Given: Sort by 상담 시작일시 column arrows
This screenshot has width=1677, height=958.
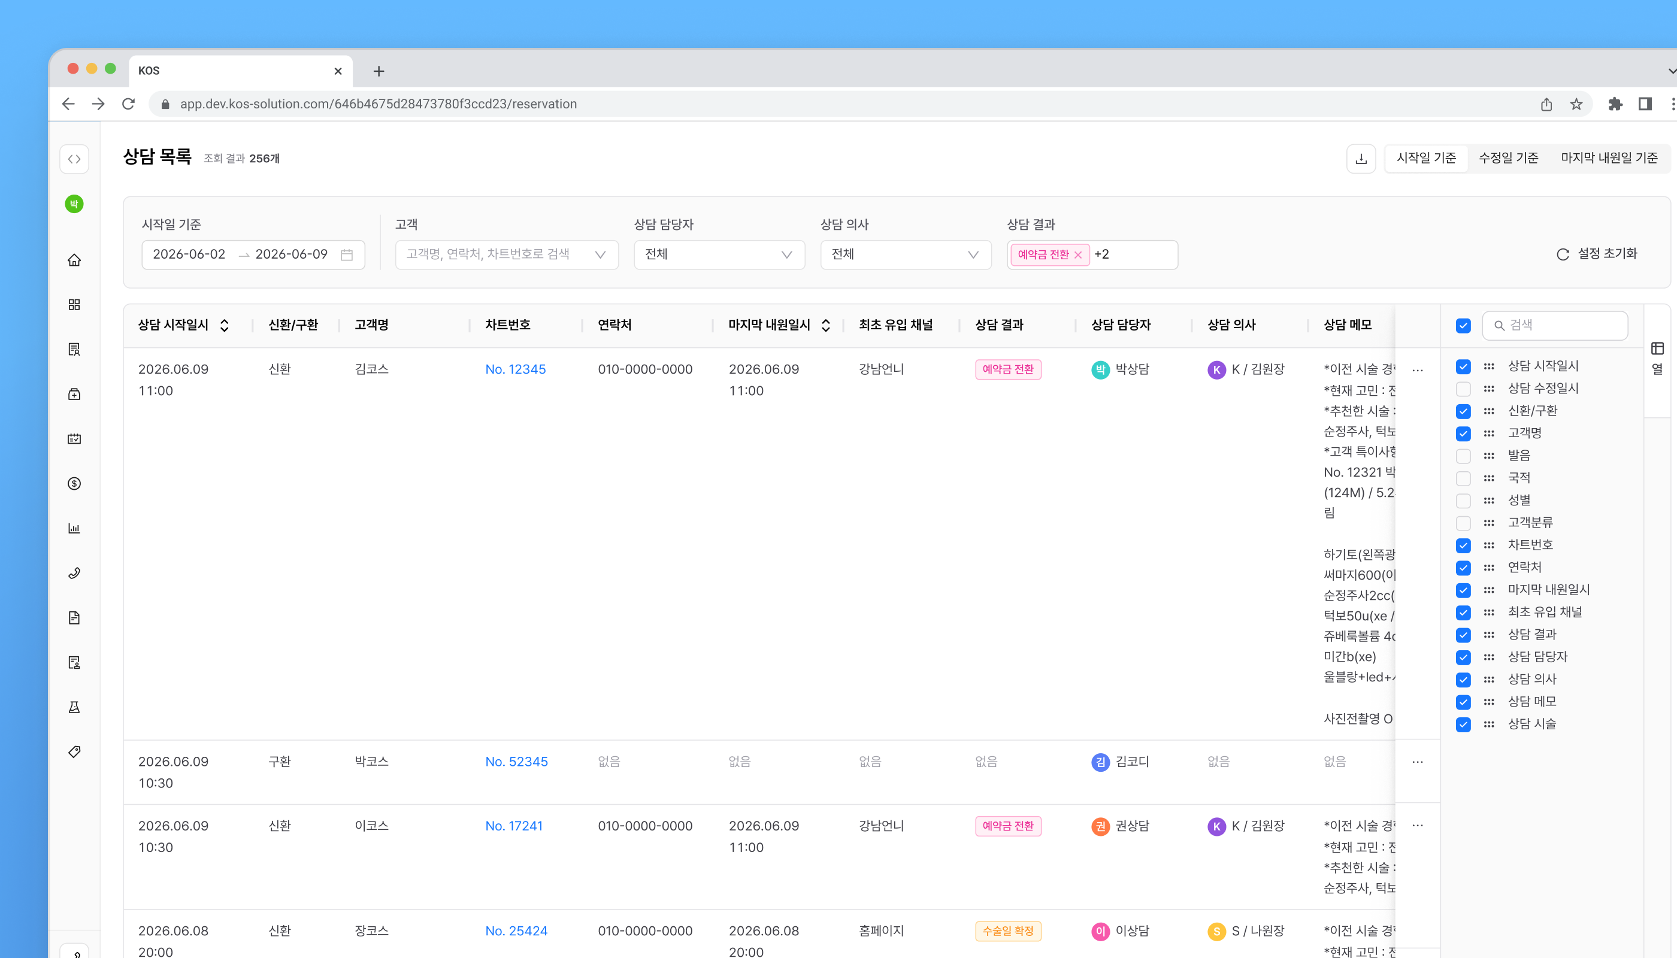Looking at the screenshot, I should 225,325.
